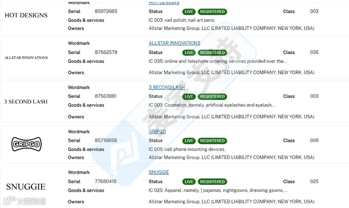The height and width of the screenshot is (208, 349).
Task: Click goods text 'IC 009: cell phone mounting devices.'
Action: coord(187,149)
